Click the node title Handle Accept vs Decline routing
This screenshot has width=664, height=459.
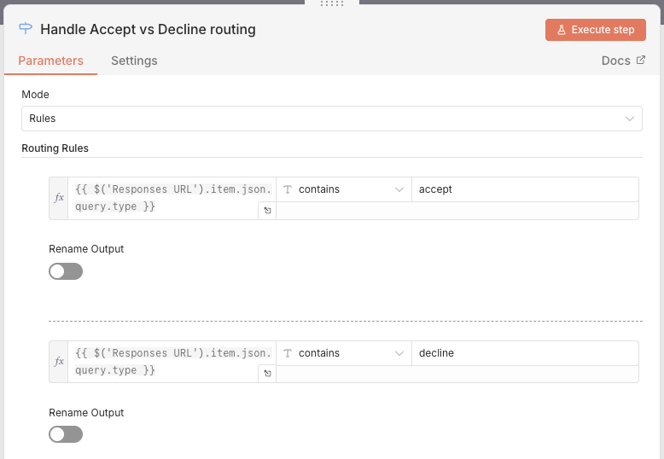[x=148, y=29]
